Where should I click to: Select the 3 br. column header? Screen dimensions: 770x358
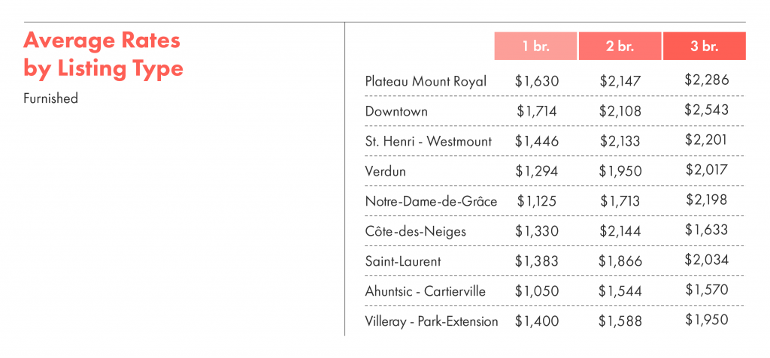pyautogui.click(x=705, y=46)
